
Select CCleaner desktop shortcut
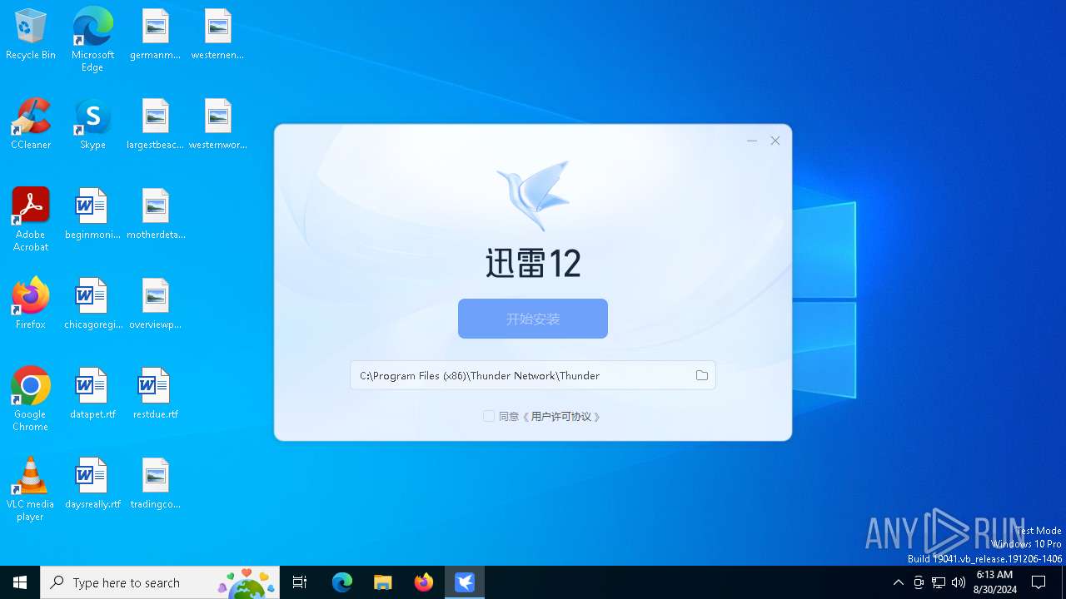point(31,125)
